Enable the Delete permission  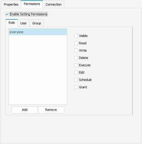76,58
